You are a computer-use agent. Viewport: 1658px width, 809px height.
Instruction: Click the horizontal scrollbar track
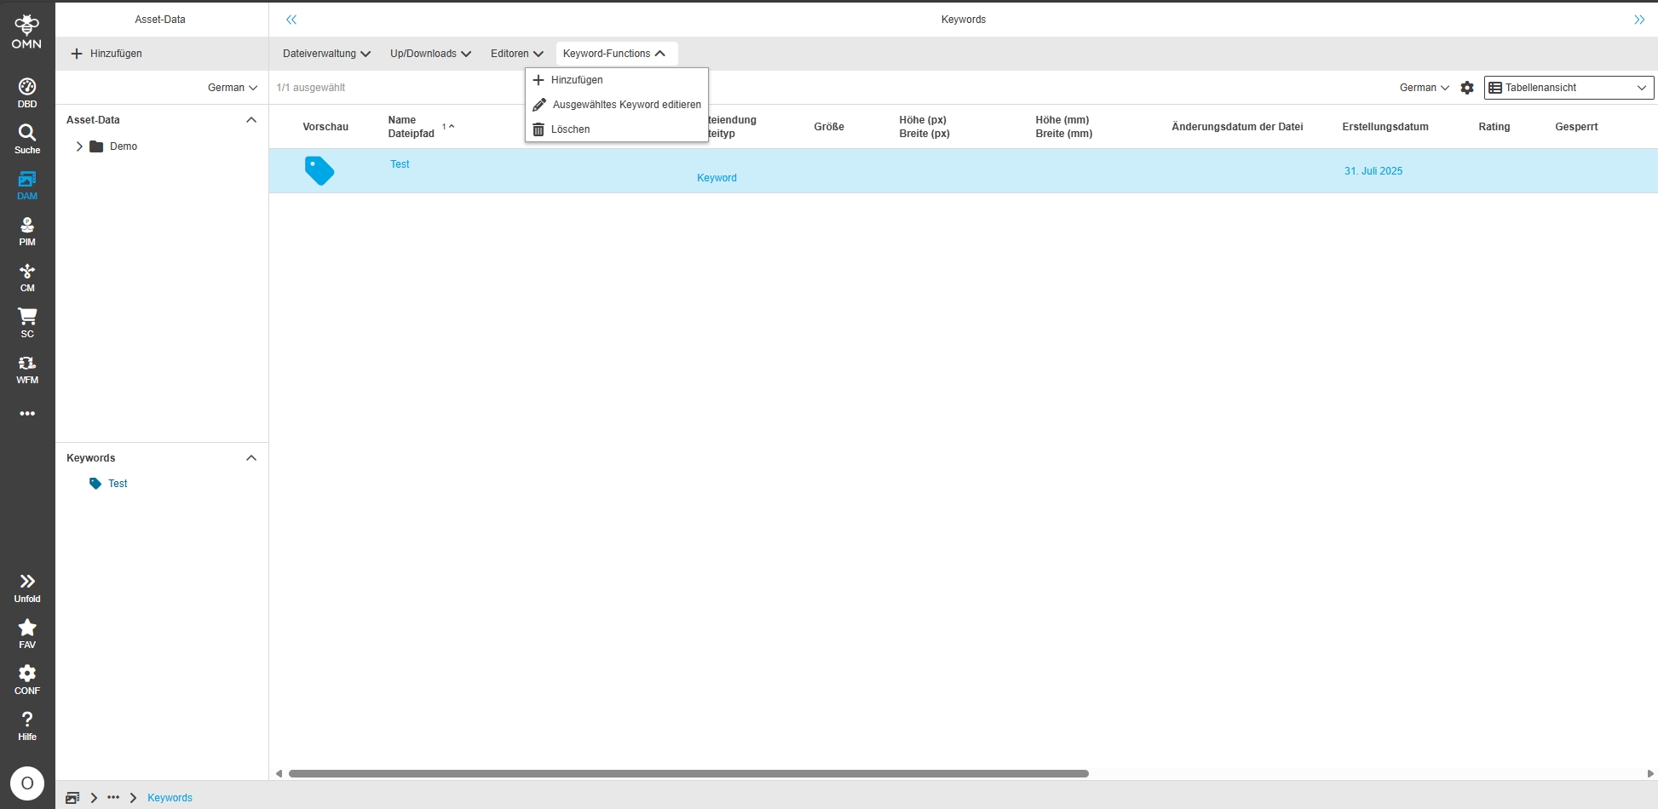coord(1363,773)
